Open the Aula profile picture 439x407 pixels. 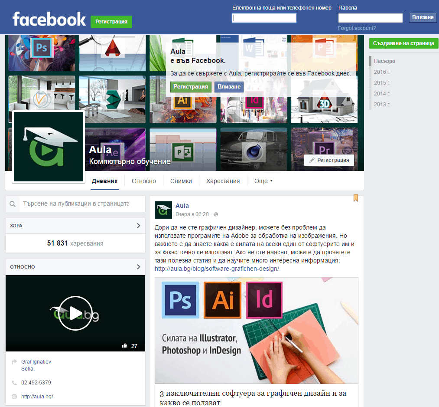click(x=49, y=147)
